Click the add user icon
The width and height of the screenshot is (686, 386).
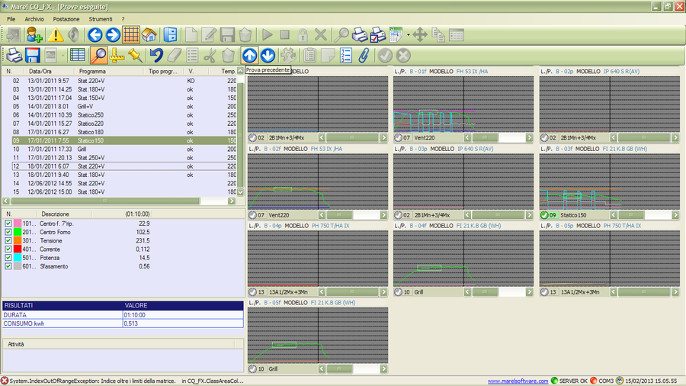coord(35,34)
